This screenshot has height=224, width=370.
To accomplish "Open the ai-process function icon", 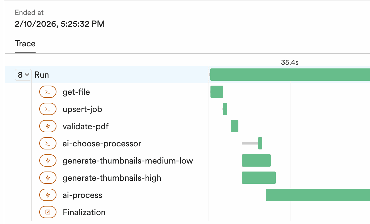I will pyautogui.click(x=48, y=195).
